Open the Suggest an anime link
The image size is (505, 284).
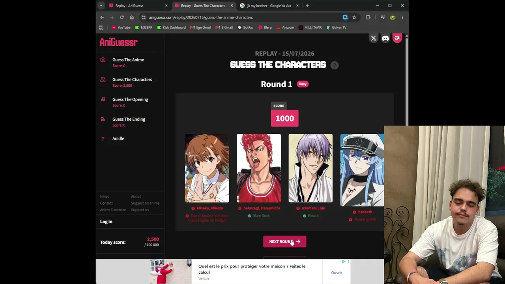(x=145, y=203)
